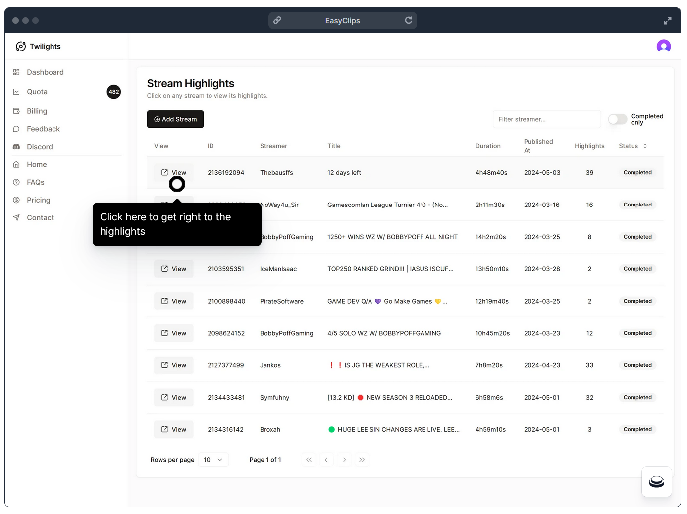Click the Filter streamer input field
Image resolution: width=687 pixels, height=514 pixels.
547,119
